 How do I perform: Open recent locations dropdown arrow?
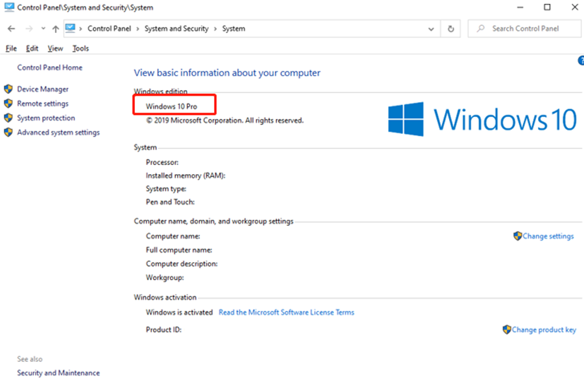click(43, 28)
